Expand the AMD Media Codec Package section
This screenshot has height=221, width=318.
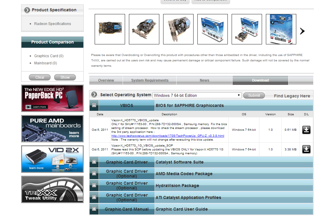(94, 173)
